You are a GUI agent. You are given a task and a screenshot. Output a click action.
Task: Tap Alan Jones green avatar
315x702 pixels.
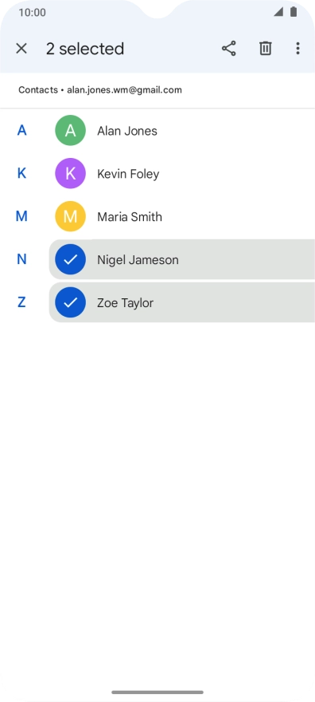click(71, 131)
